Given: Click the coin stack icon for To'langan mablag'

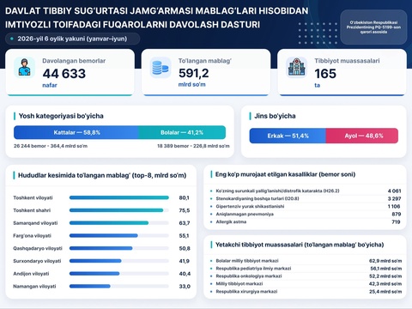Looking at the screenshot, I should [161, 68].
